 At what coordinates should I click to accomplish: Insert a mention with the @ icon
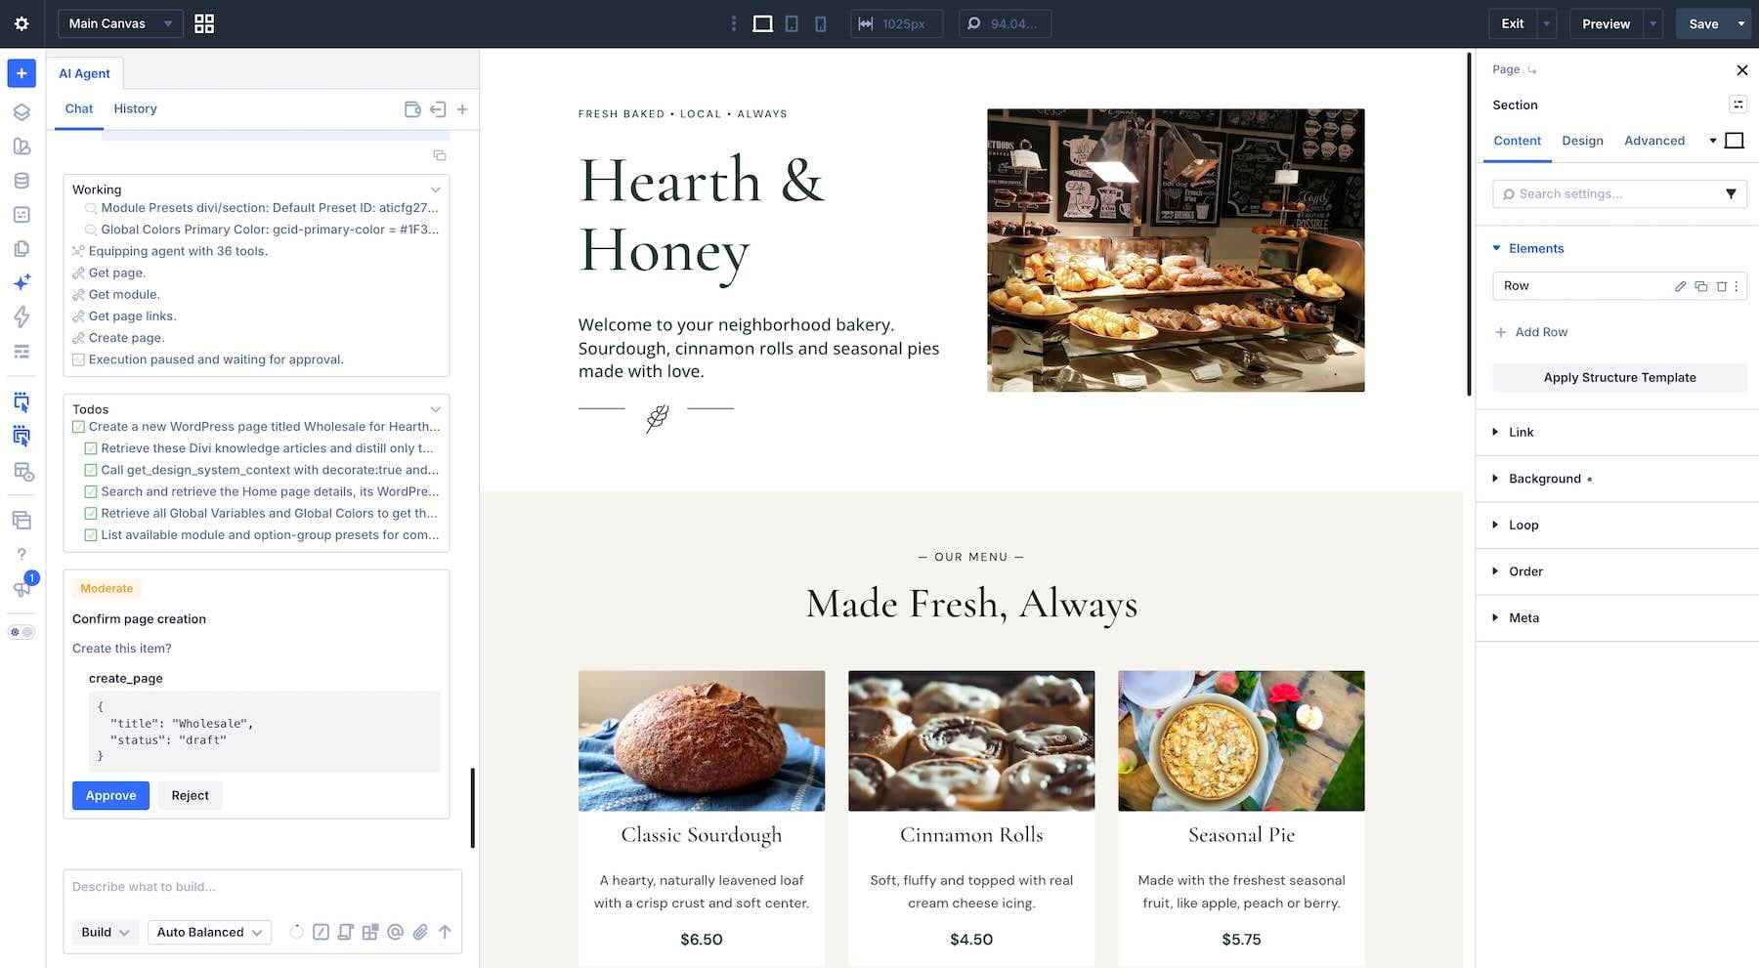coord(395,932)
